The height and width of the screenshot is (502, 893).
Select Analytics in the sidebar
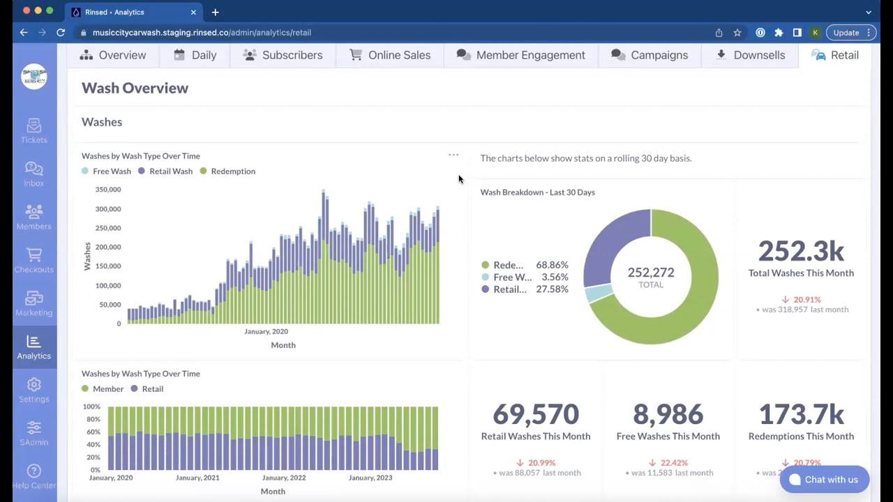point(33,347)
